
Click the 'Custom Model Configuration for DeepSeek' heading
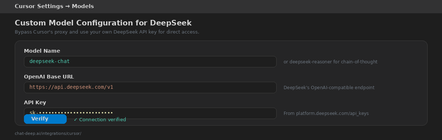coord(103,23)
